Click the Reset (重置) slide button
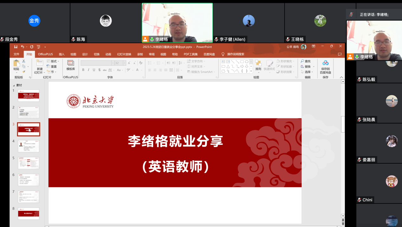The image size is (402, 227). [x=52, y=66]
